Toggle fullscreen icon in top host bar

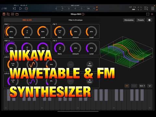(x=140, y=8)
